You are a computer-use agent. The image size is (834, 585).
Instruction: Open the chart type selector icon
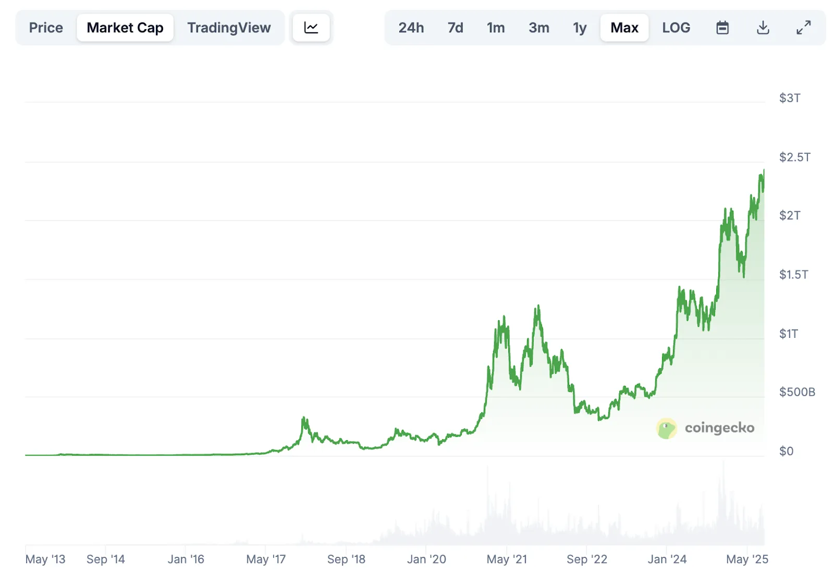point(311,28)
